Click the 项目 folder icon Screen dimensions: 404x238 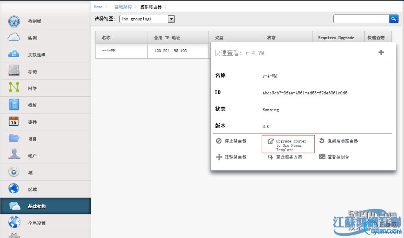14,138
